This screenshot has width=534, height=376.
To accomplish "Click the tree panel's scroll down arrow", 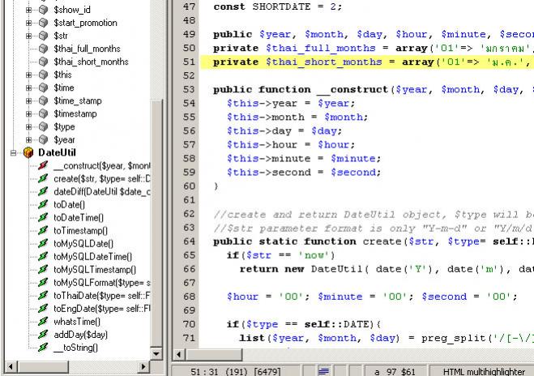I will 157,353.
